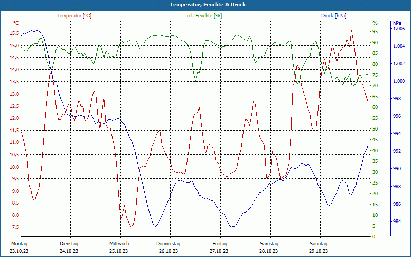Click the '1.006' pressure axis value
Viewport: 411px width, 257px height.
[x=399, y=29]
